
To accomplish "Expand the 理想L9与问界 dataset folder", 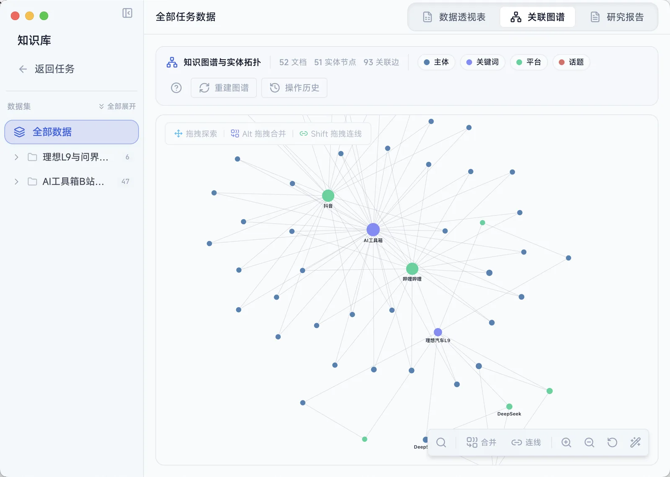I will [x=16, y=157].
